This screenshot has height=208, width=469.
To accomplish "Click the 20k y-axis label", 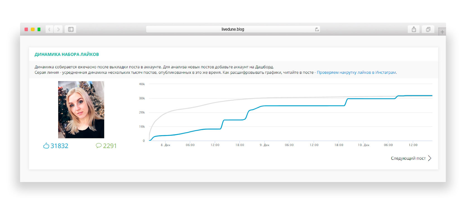I will click(x=142, y=112).
